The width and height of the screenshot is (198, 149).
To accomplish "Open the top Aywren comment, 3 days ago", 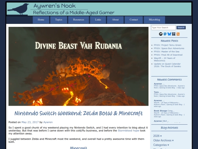I will 169,86.
